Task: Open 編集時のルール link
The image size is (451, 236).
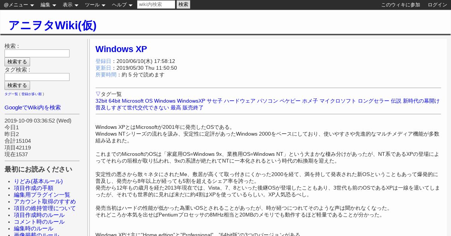Action: click(33, 229)
